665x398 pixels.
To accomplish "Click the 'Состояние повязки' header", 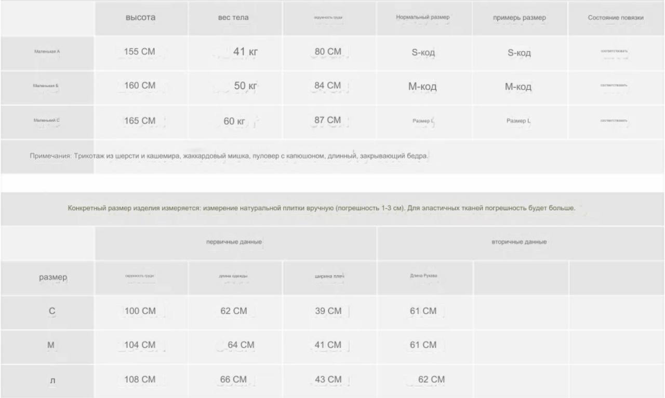I will click(616, 18).
